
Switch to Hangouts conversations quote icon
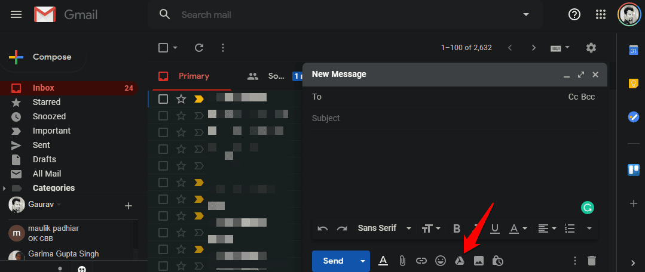[82, 269]
